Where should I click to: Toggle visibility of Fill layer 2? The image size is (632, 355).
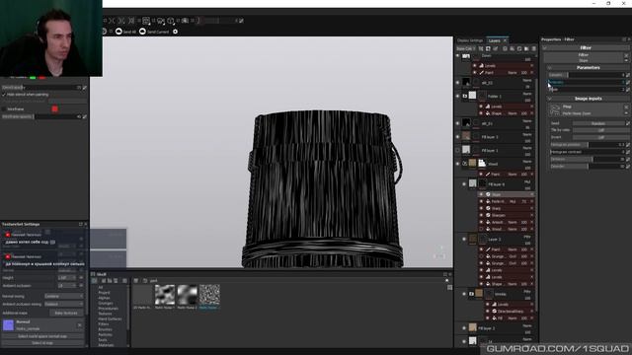coord(464,328)
